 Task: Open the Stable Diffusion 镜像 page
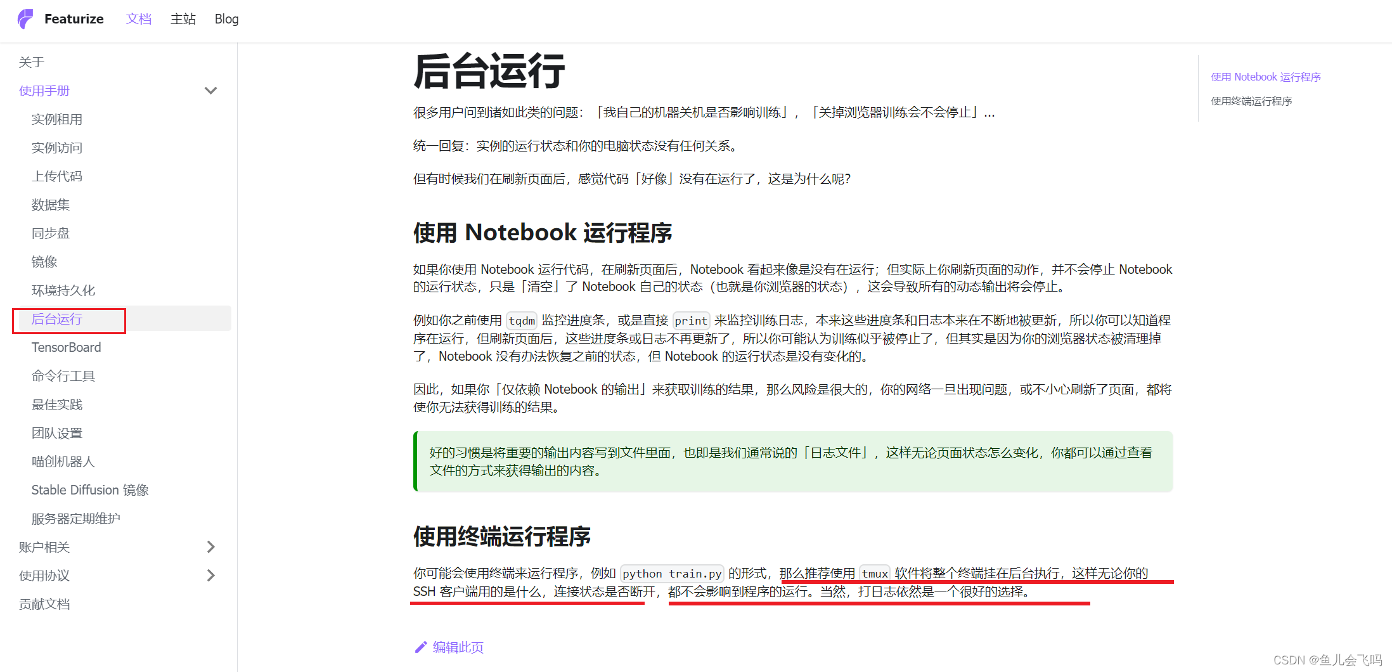pyautogui.click(x=90, y=489)
